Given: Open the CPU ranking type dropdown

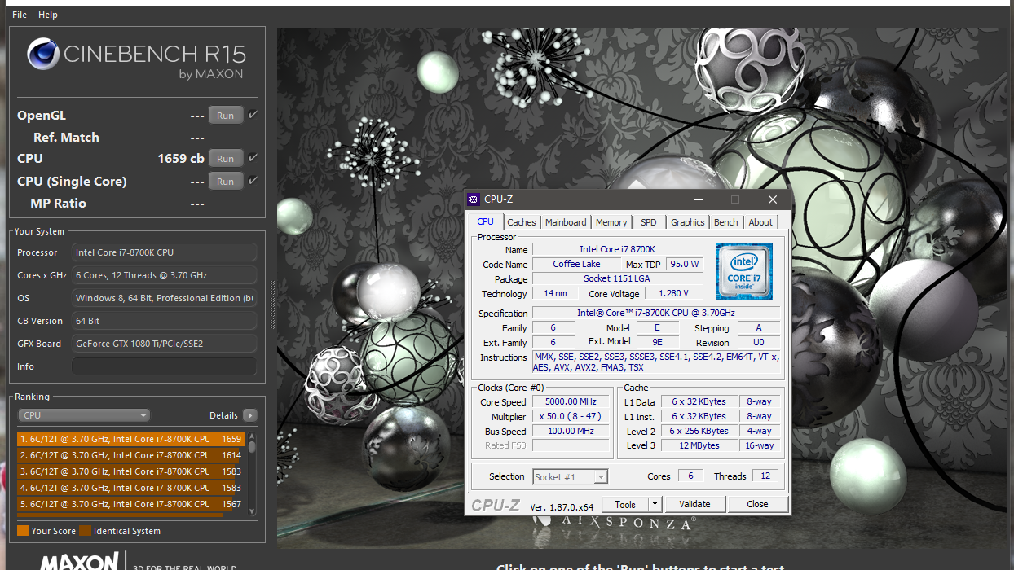Looking at the screenshot, I should pos(85,415).
